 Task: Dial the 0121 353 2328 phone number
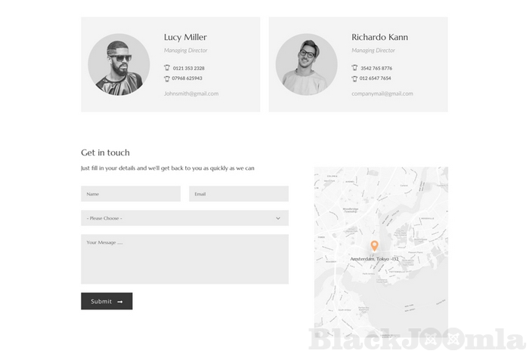click(x=188, y=68)
